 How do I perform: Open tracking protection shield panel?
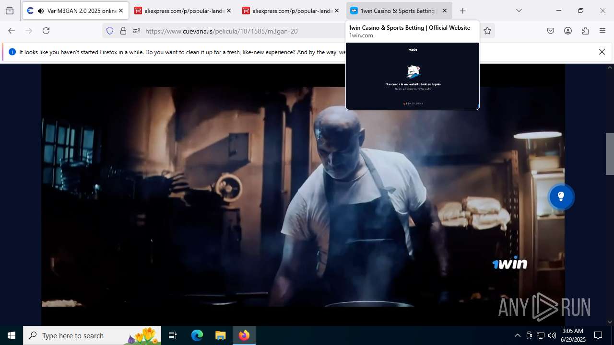point(110,31)
